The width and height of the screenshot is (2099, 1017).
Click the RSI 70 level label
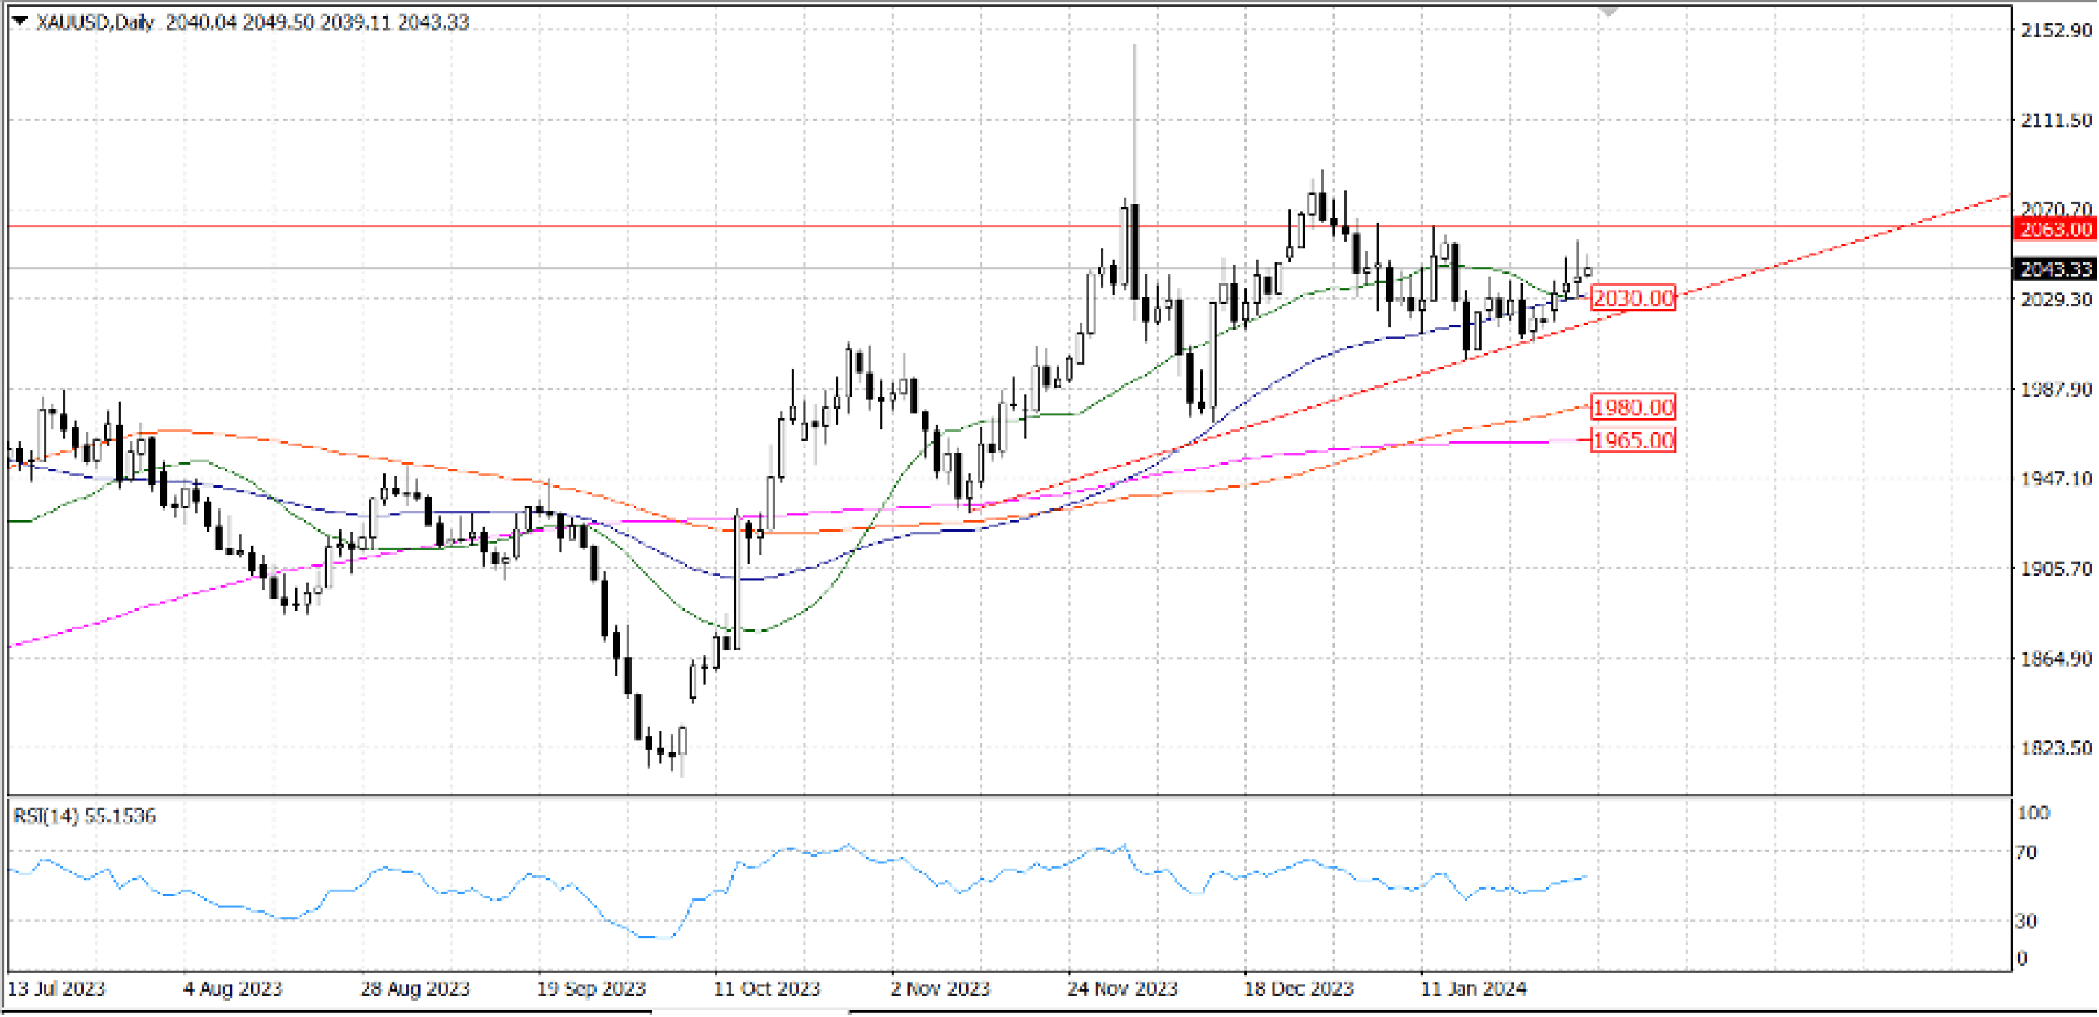point(2026,852)
